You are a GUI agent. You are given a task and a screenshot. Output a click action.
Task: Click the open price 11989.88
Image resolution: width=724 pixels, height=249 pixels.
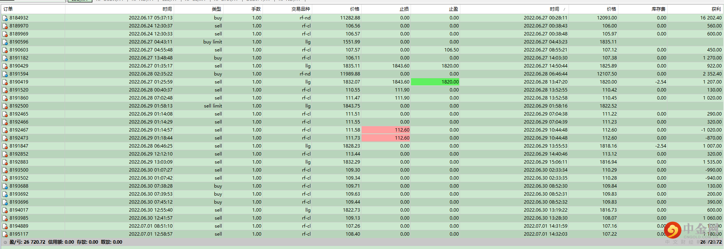[x=350, y=74]
